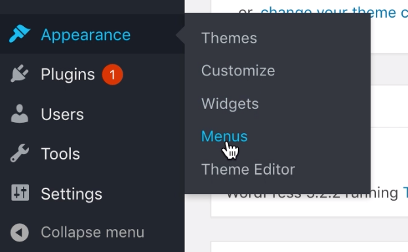Go to the Users section
This screenshot has width=408, height=252.
[62, 114]
